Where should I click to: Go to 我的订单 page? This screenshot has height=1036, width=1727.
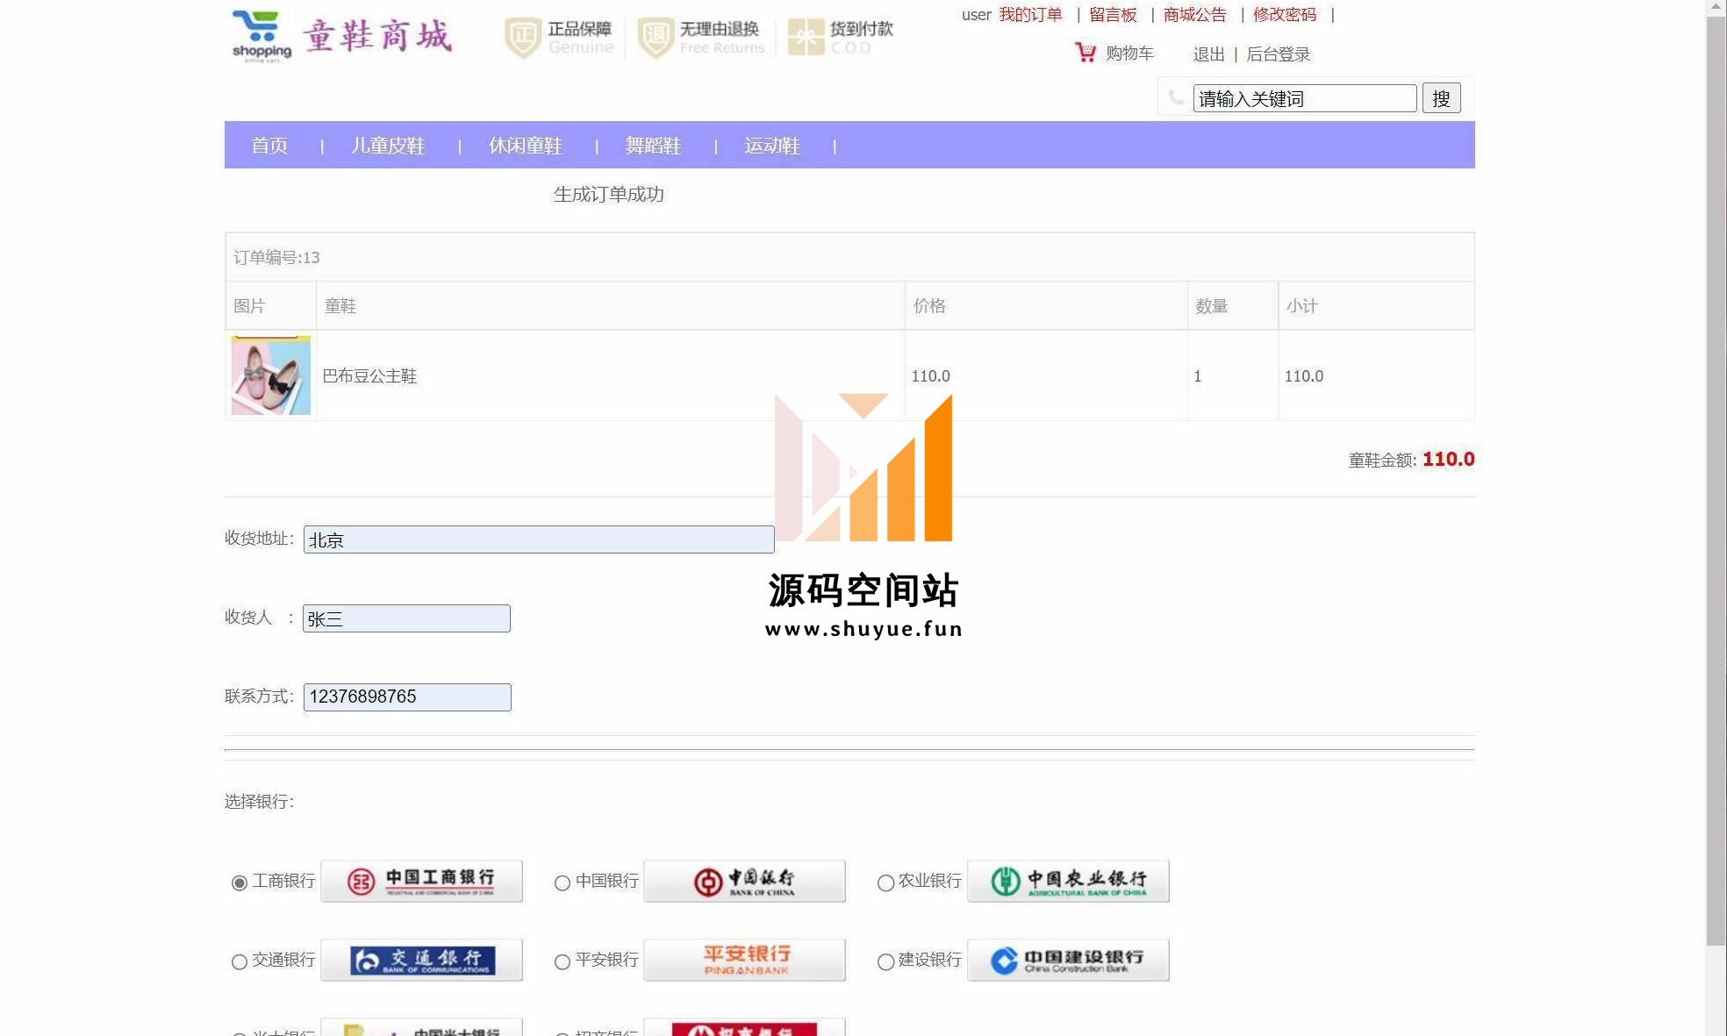(1030, 15)
